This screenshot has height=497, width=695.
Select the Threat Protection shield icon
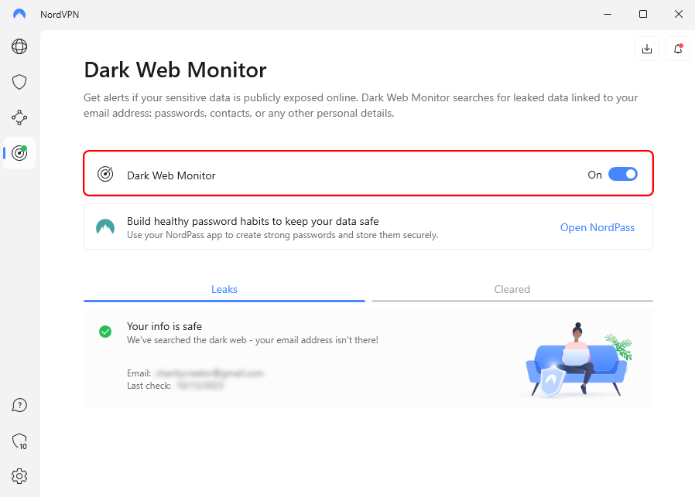tap(19, 82)
